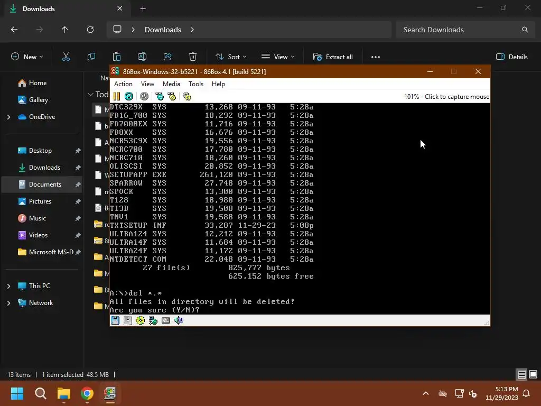
Task: Pause the 86Box emulation
Action: tap(117, 96)
